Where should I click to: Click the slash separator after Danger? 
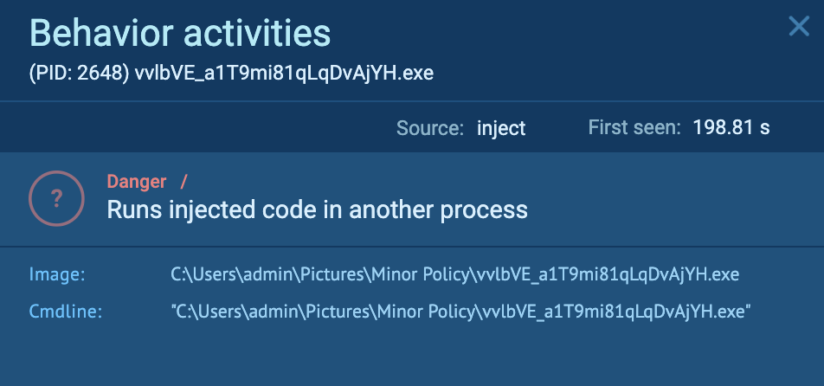[x=183, y=182]
